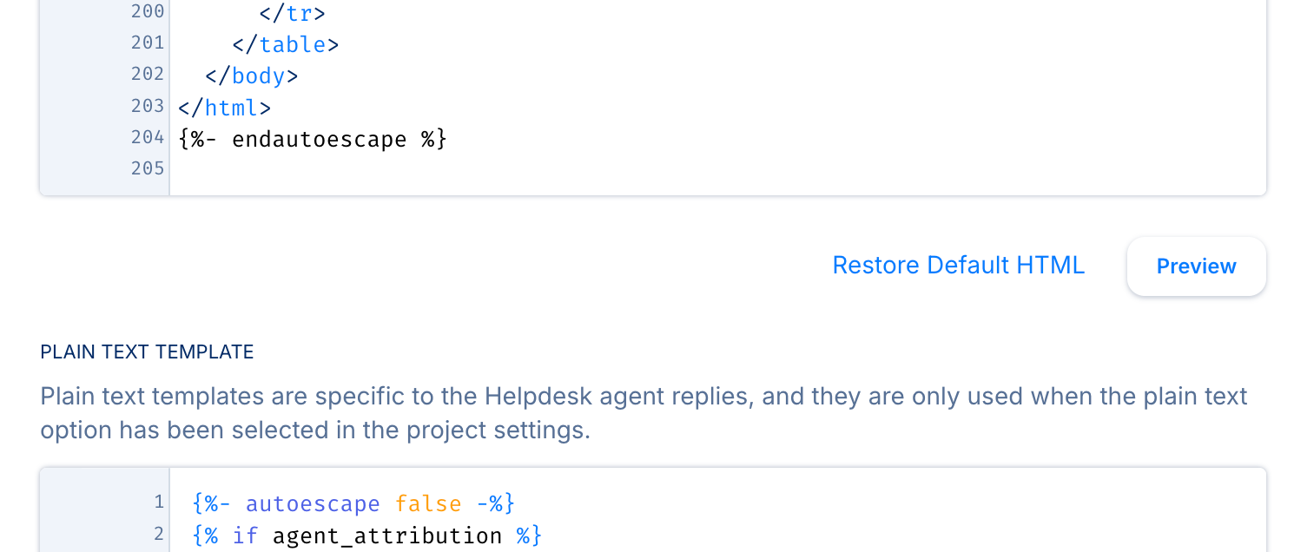Click line number 205 in the gutter
This screenshot has height=552, width=1294.
pos(148,168)
